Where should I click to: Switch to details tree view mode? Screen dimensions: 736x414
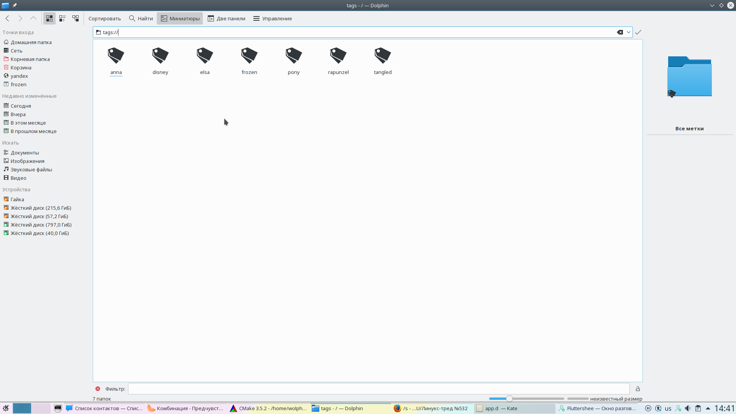(76, 18)
